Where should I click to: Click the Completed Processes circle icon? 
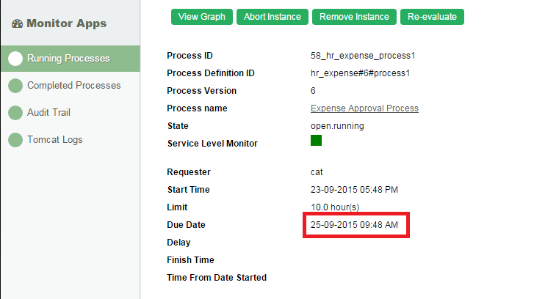(x=15, y=86)
